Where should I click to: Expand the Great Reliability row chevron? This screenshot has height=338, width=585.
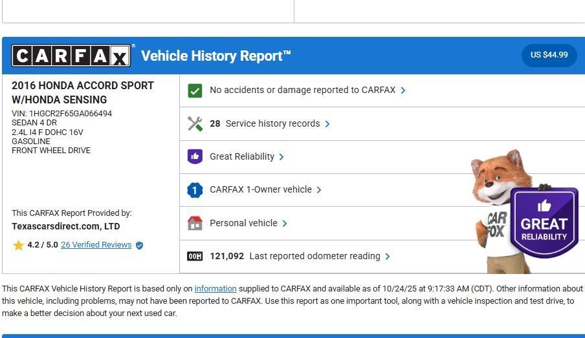click(281, 157)
